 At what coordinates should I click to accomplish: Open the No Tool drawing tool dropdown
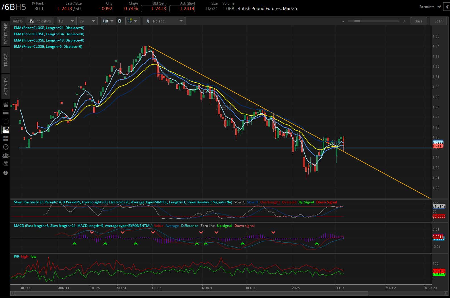164,21
